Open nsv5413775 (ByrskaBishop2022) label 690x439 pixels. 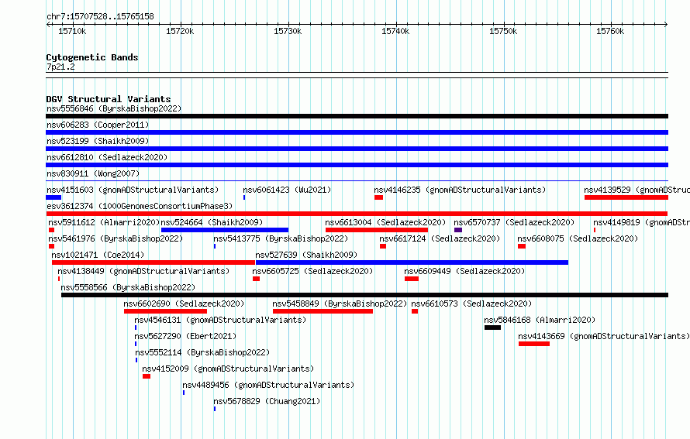(x=281, y=238)
